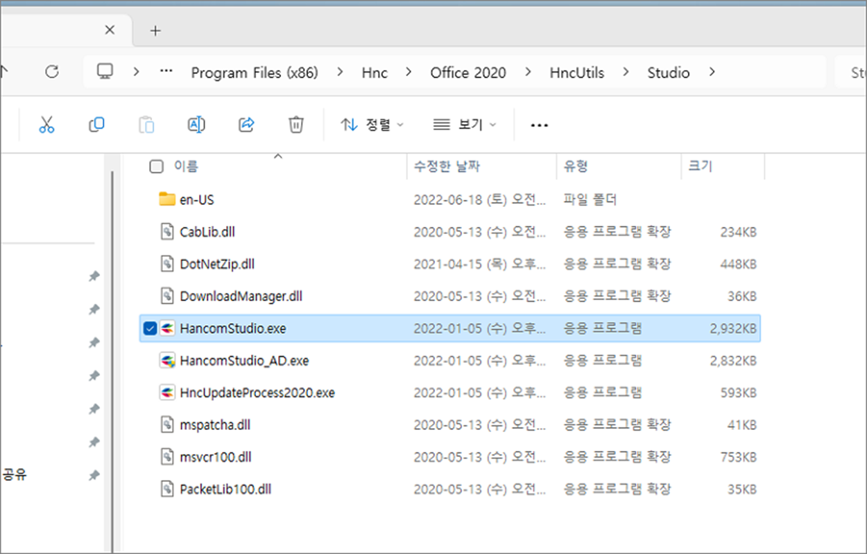Toggle the select-all checkbox in header

pyautogui.click(x=157, y=166)
